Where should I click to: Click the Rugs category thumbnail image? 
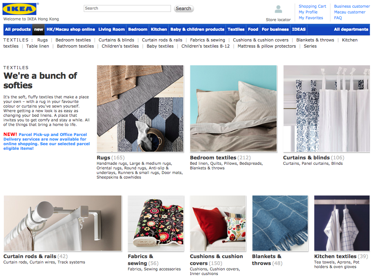pos(140,108)
